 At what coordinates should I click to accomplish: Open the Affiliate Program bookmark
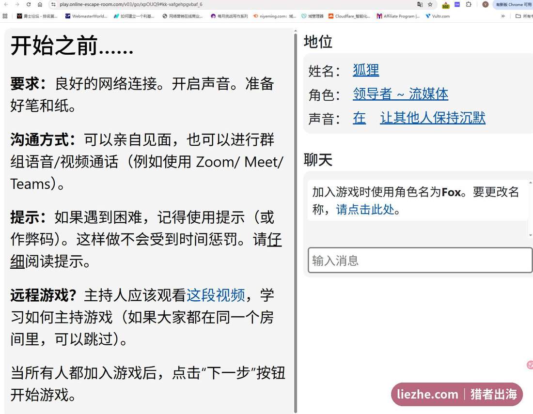click(398, 16)
